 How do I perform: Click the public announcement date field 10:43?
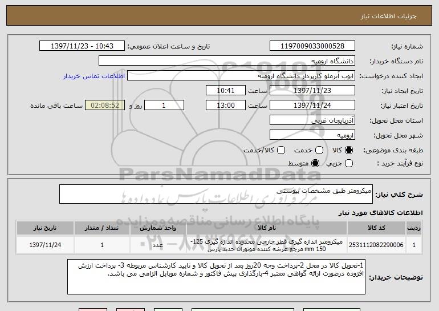[82, 46]
